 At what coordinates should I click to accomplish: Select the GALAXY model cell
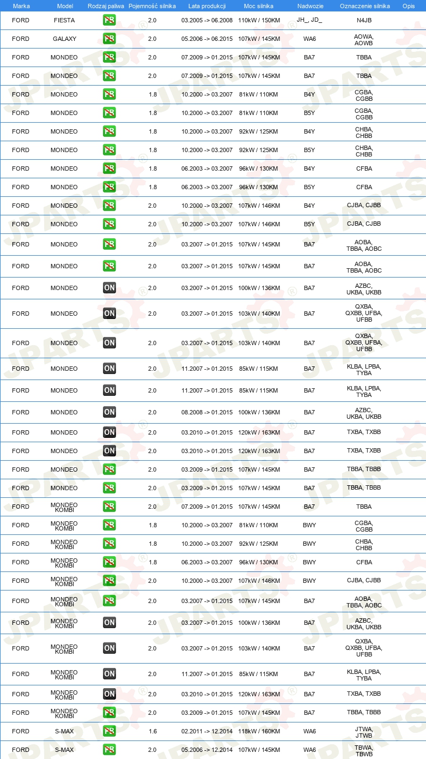[64, 39]
